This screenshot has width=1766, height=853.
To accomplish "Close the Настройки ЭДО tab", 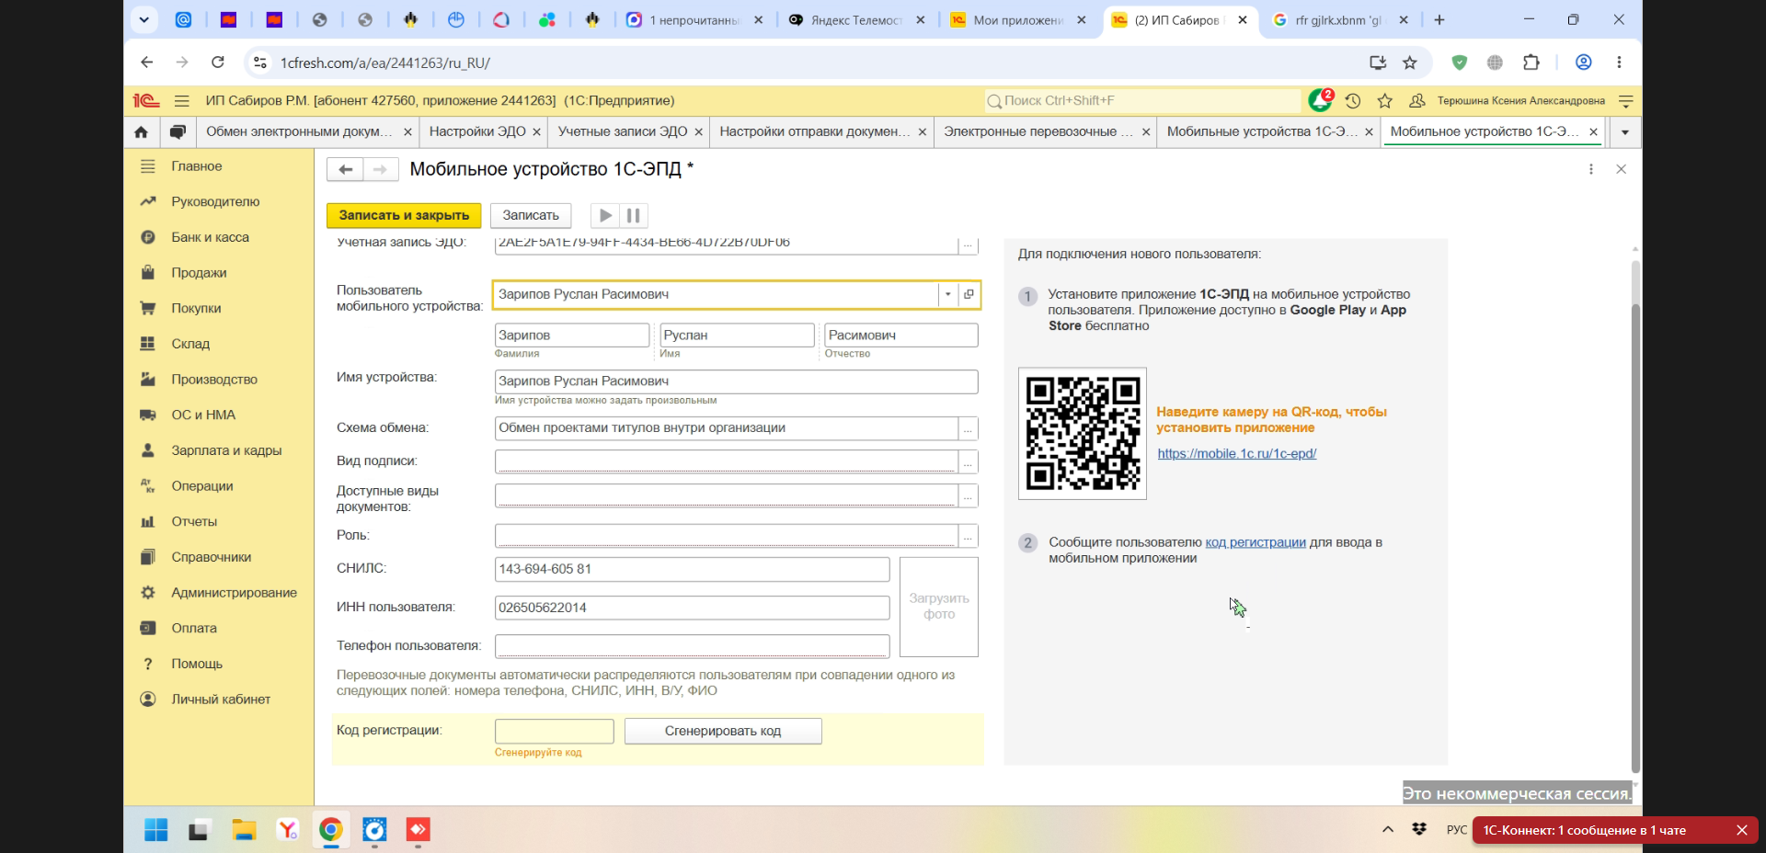I will coord(536,132).
